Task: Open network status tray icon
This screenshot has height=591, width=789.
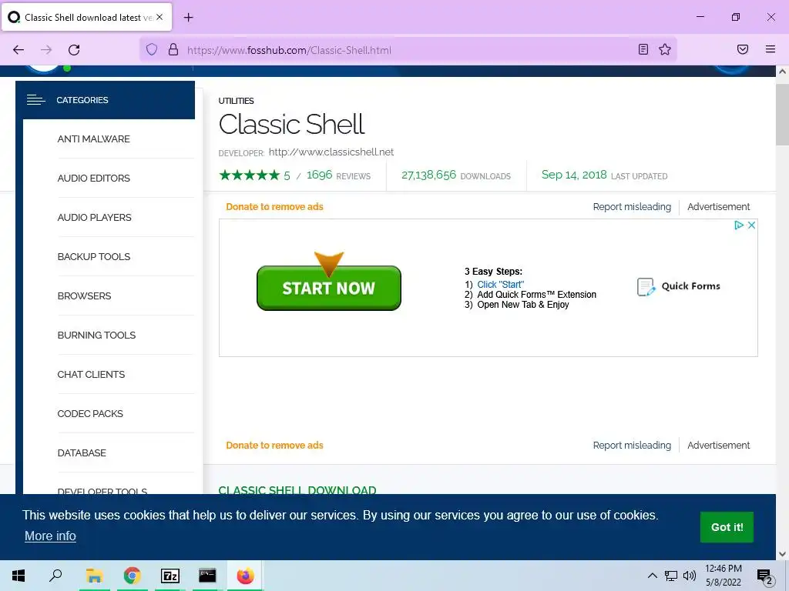Action: pos(671,576)
